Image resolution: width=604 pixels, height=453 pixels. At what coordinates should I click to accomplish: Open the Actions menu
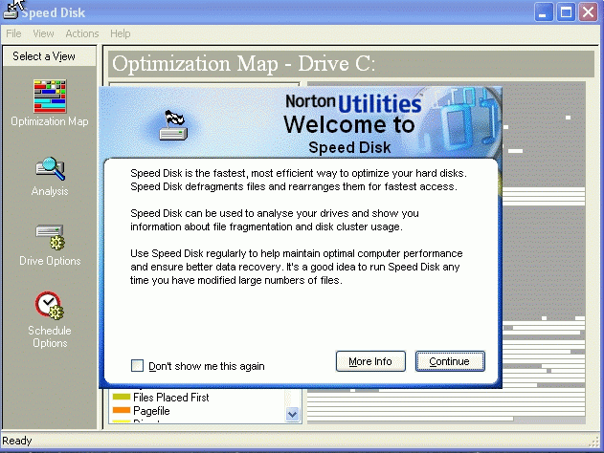(x=81, y=33)
